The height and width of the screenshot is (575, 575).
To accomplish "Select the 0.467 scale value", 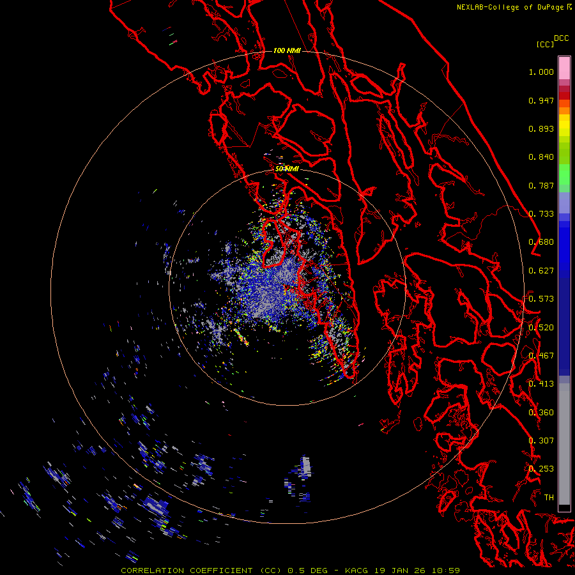I will coord(541,355).
